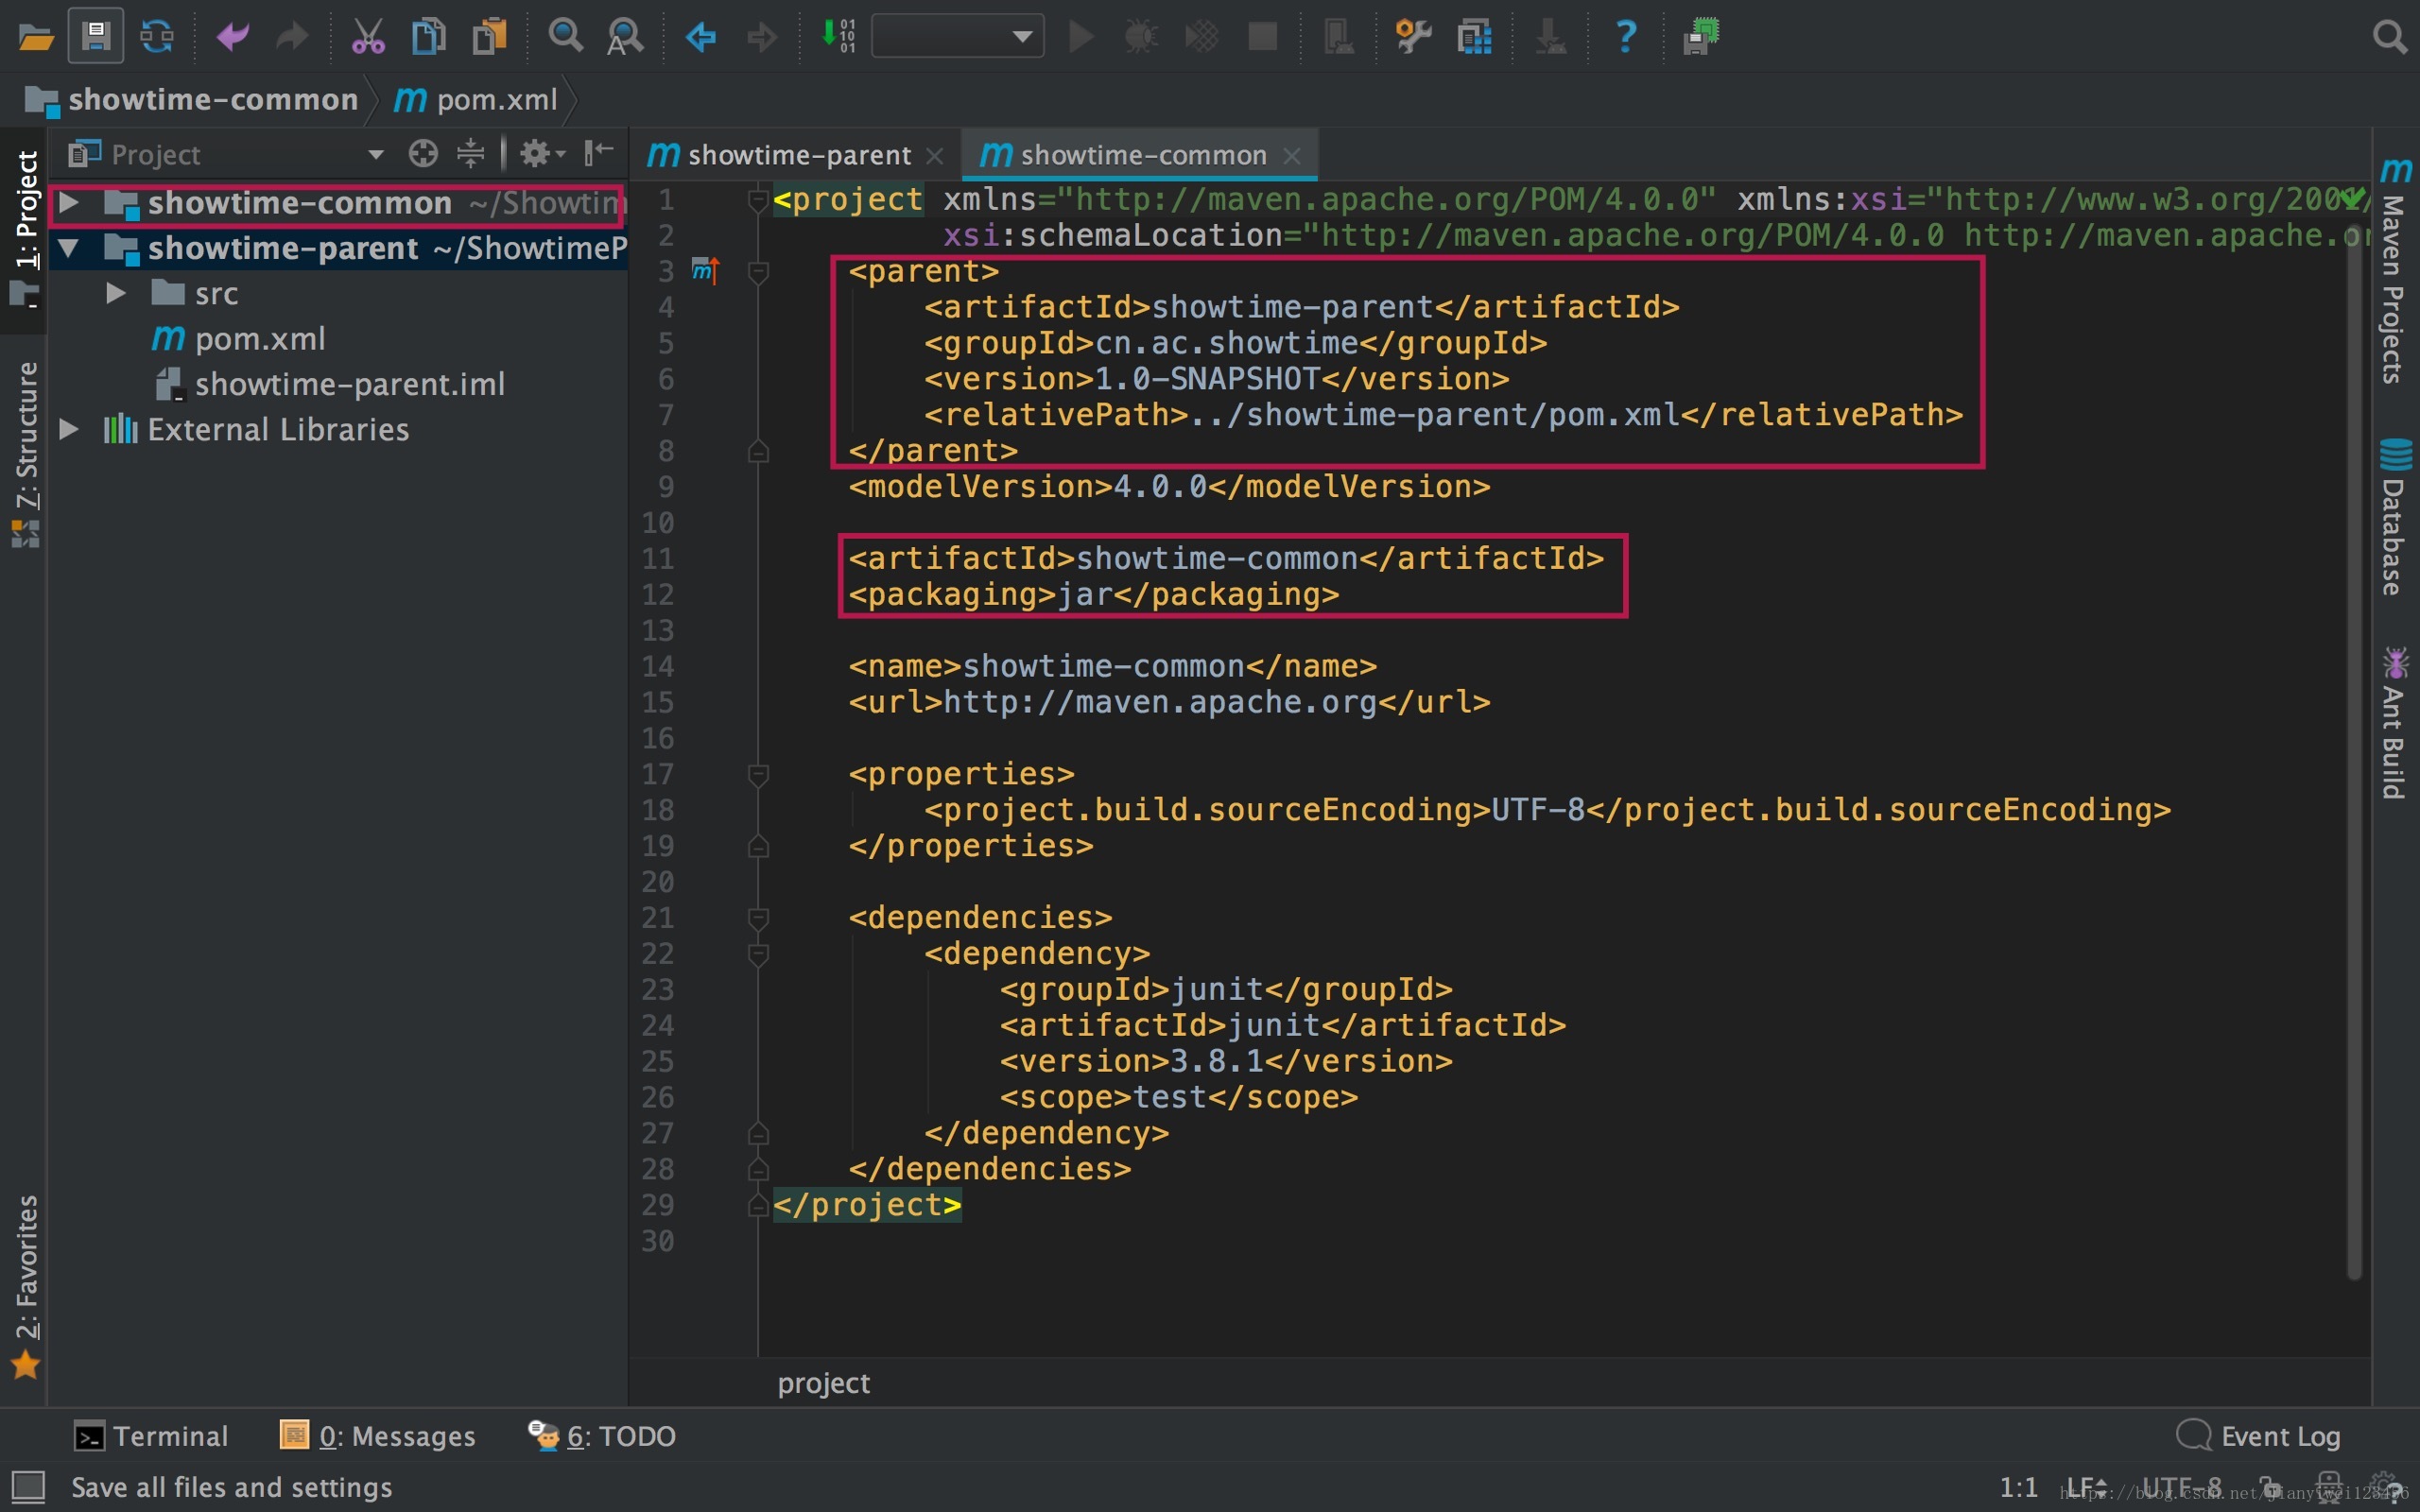Toggle the Database side panel
Viewport: 2420px width, 1512px height.
(x=2394, y=516)
